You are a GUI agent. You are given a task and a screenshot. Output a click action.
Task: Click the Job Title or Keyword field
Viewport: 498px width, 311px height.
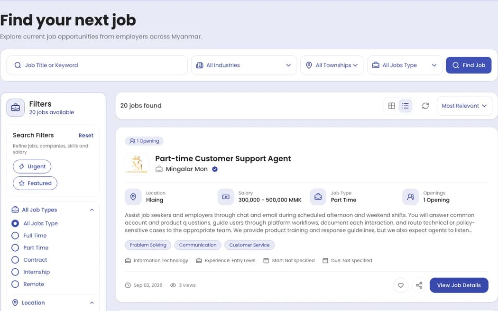click(x=97, y=65)
